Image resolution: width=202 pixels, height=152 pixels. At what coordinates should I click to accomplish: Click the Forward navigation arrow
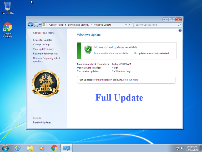(36, 25)
